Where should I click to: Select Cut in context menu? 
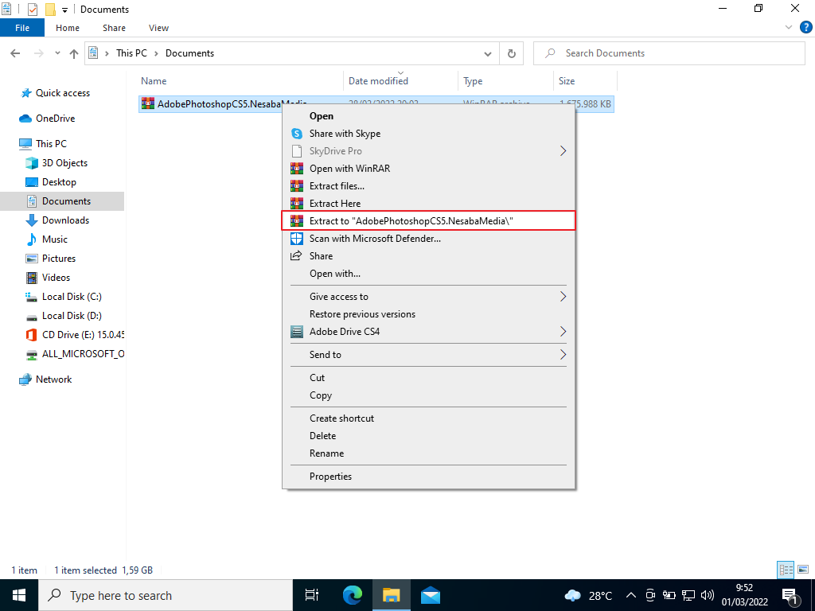[428, 378]
